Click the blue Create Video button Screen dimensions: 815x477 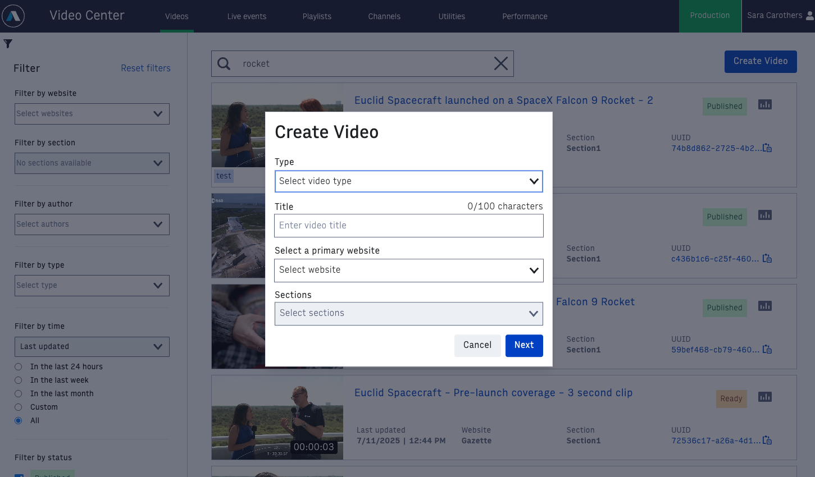coord(761,61)
